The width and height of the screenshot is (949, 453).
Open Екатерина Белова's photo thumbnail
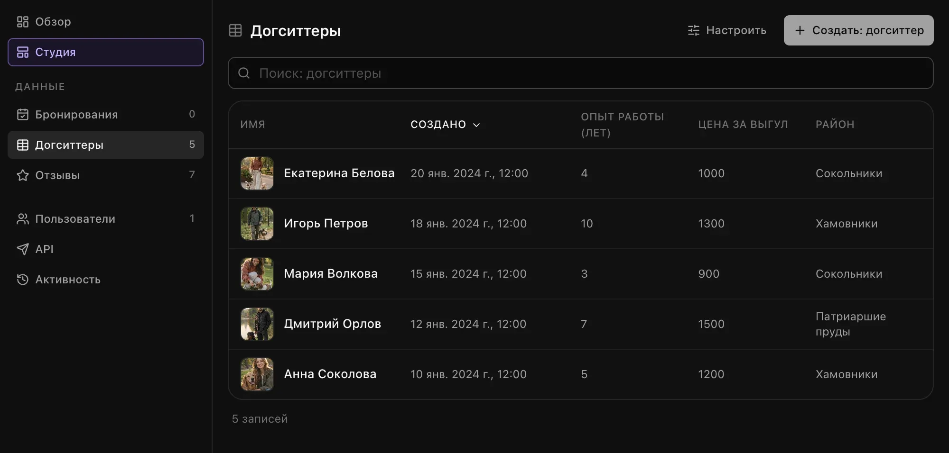point(257,173)
